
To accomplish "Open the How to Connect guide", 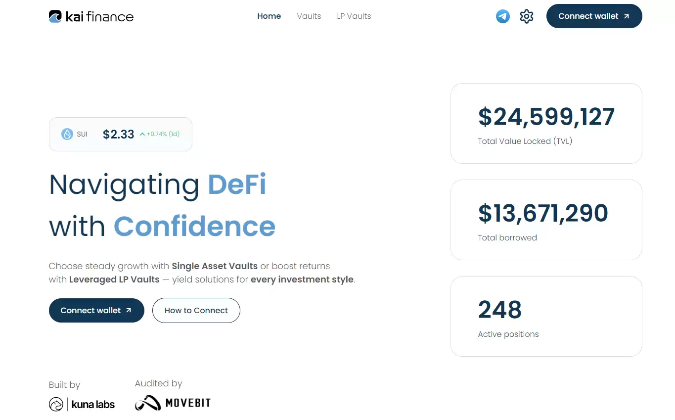I will click(x=196, y=311).
